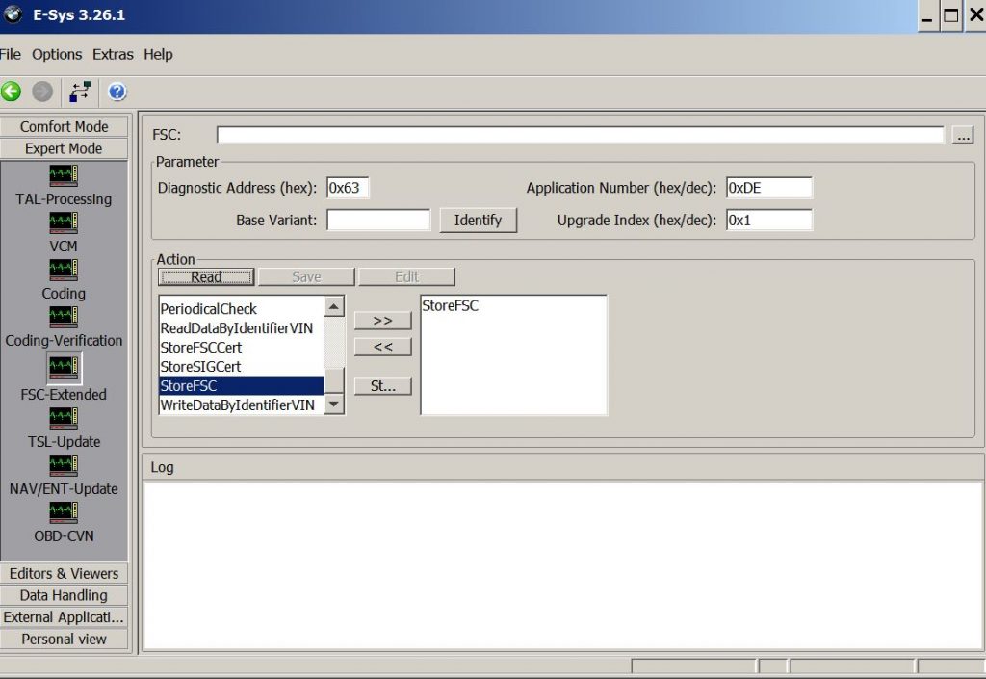This screenshot has width=986, height=679.
Task: Click the Base Variant input field
Action: click(378, 220)
